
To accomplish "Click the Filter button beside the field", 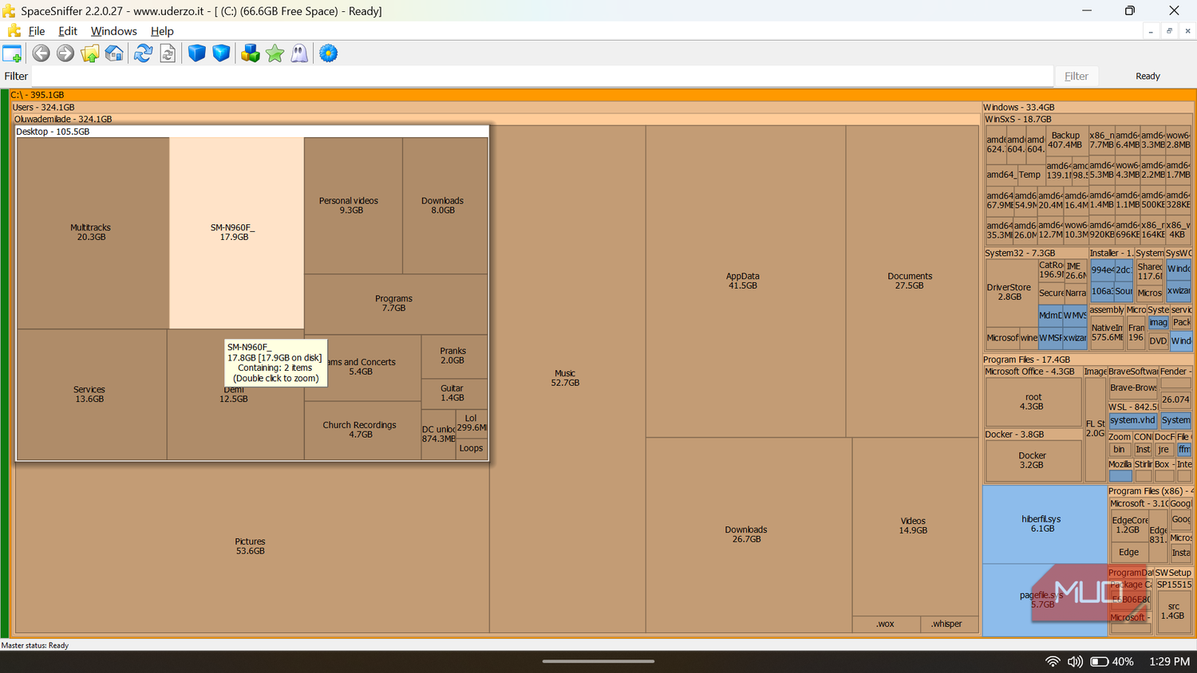I will (x=1077, y=76).
